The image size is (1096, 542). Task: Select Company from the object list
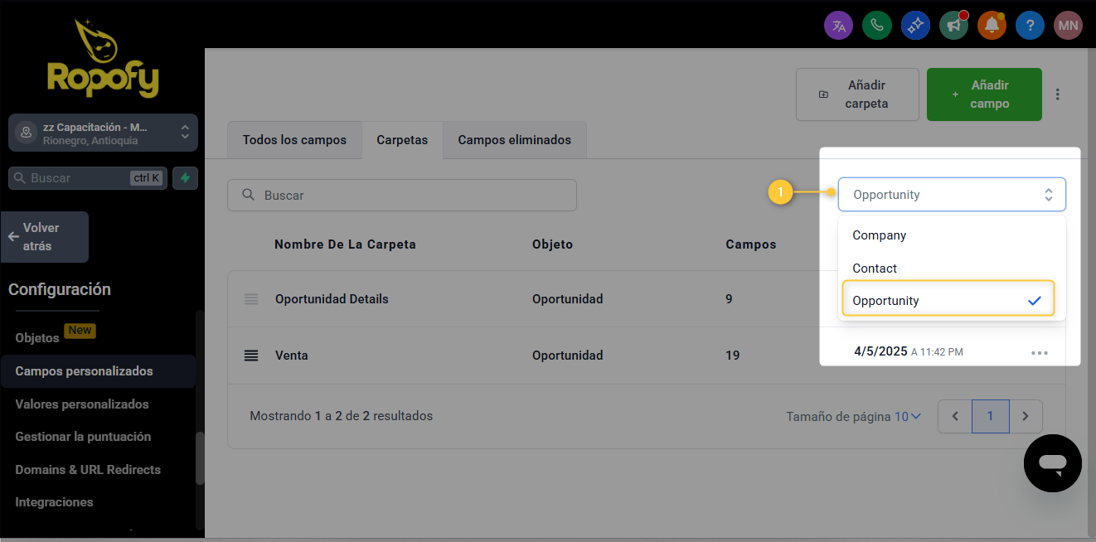879,235
